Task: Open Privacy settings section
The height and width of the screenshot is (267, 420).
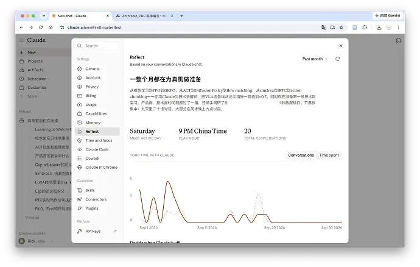Action: [97, 87]
